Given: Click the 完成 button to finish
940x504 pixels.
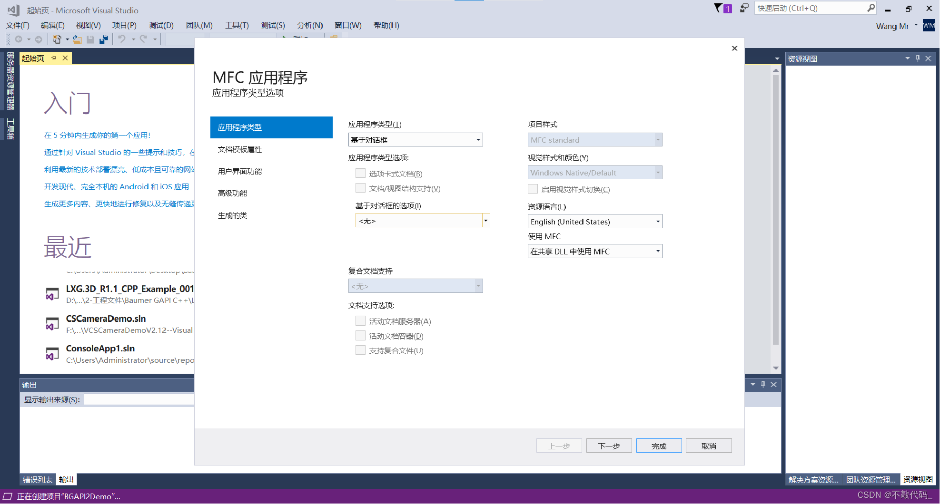Looking at the screenshot, I should [x=659, y=446].
